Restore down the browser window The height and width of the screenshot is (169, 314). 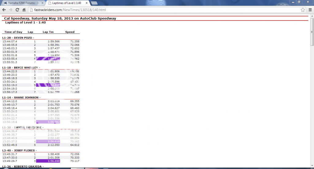point(299,2)
